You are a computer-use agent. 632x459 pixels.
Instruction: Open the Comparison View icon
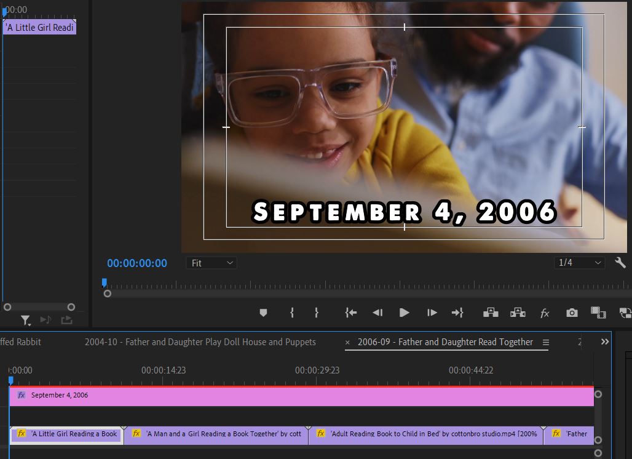[598, 313]
